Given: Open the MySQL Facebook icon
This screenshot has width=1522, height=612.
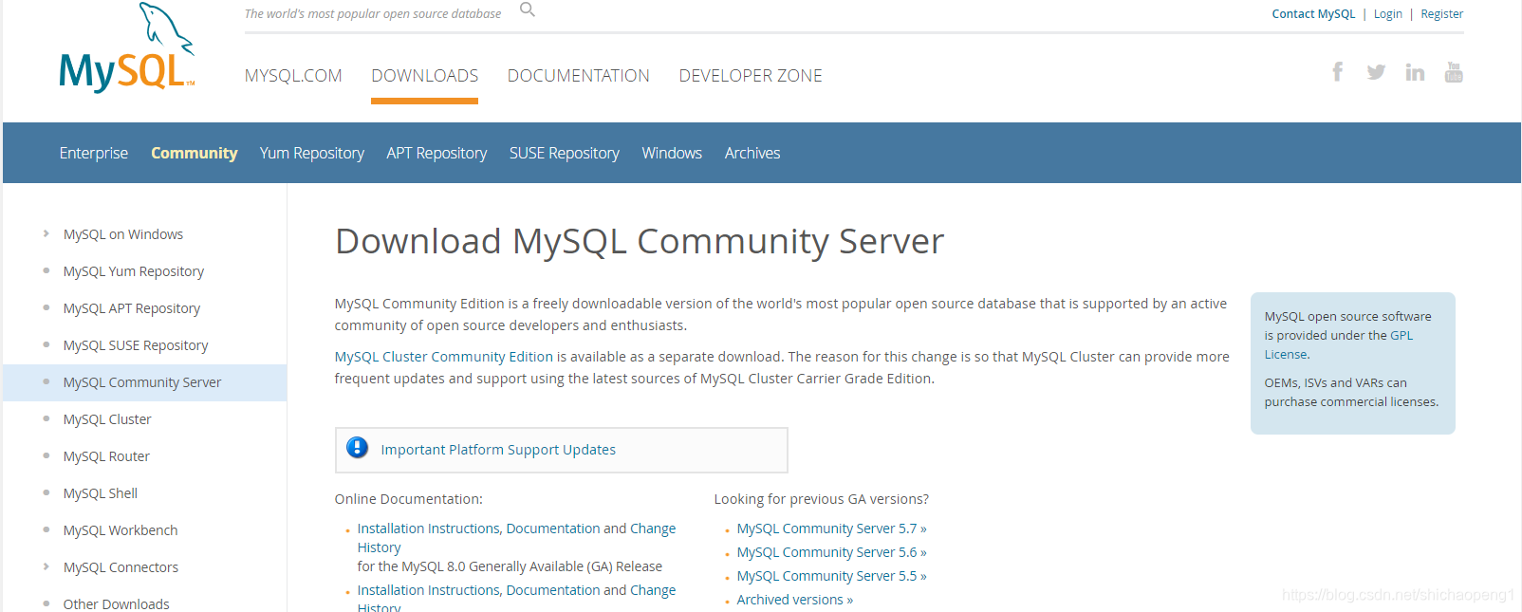Looking at the screenshot, I should pyautogui.click(x=1337, y=72).
